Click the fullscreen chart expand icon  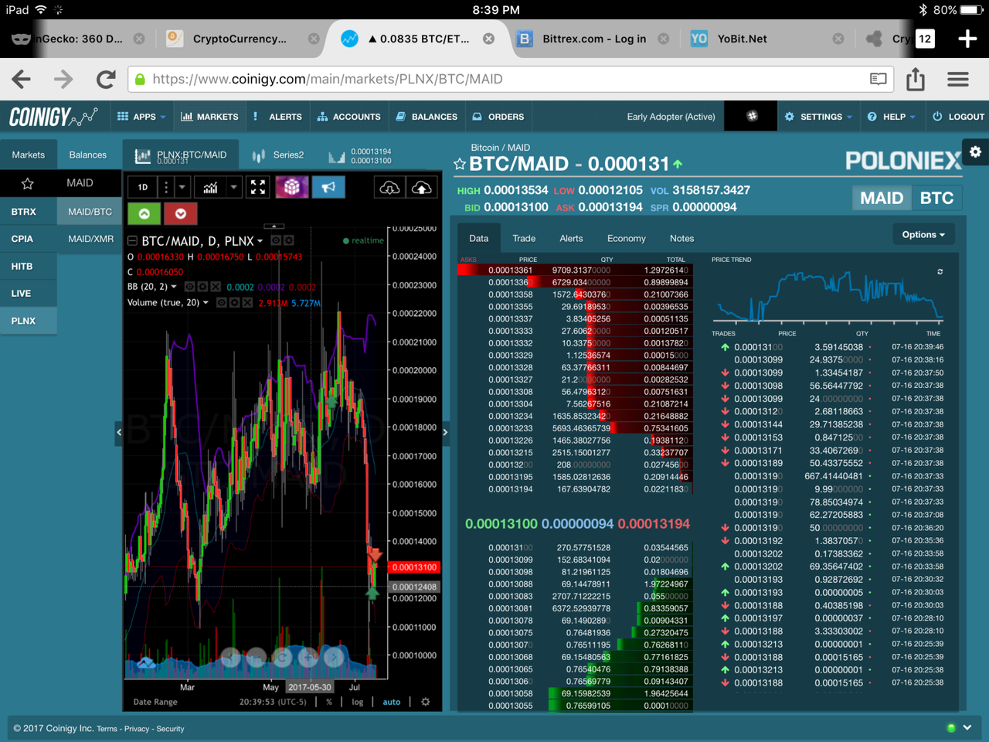tap(258, 187)
